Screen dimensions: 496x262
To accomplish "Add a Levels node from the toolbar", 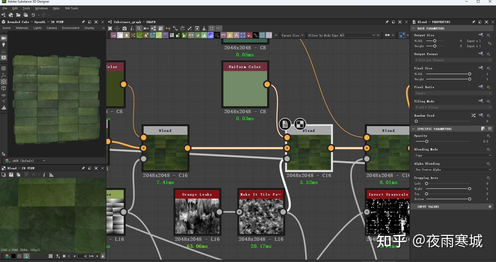I will point(204,35).
